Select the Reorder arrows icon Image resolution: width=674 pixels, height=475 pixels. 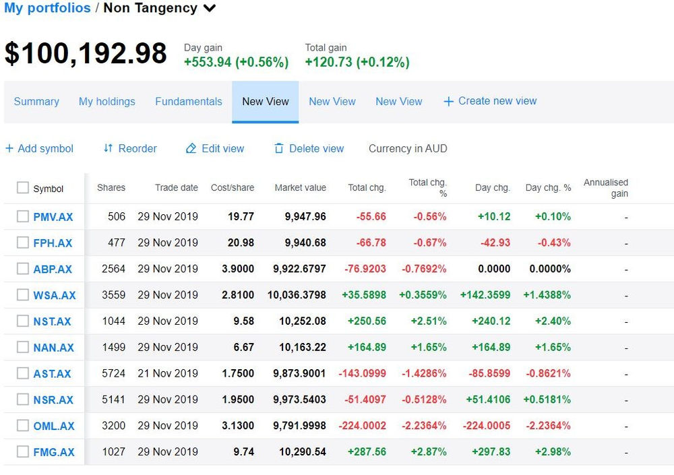point(107,148)
